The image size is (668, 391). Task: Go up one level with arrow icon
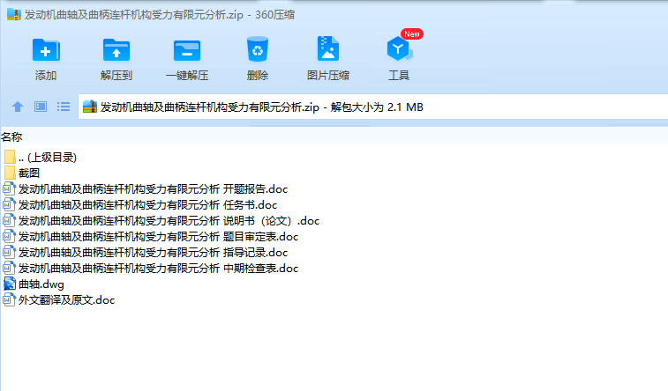[x=18, y=107]
